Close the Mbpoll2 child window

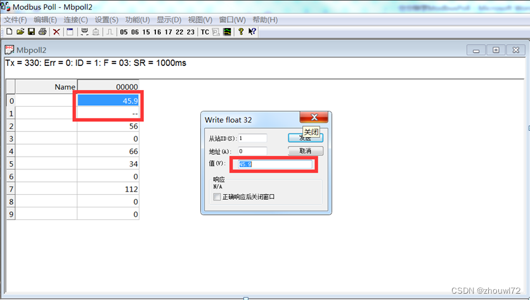point(516,50)
